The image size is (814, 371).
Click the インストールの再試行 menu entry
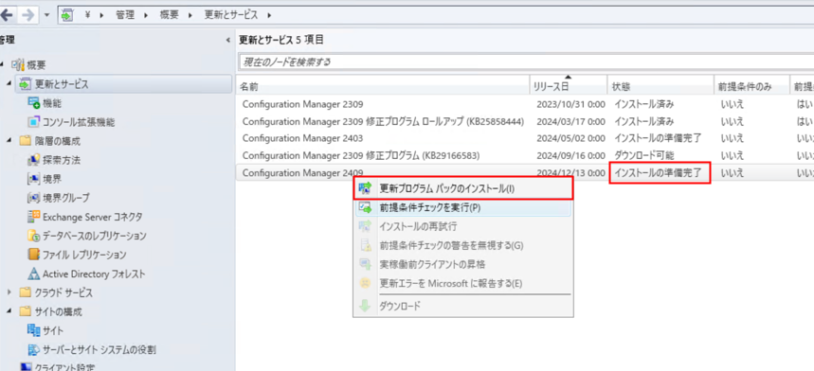pyautogui.click(x=463, y=226)
